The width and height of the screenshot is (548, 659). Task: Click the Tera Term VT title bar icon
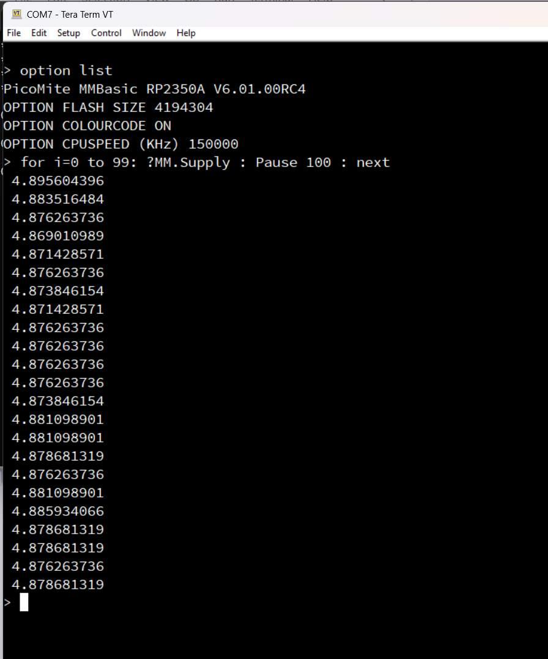point(17,14)
